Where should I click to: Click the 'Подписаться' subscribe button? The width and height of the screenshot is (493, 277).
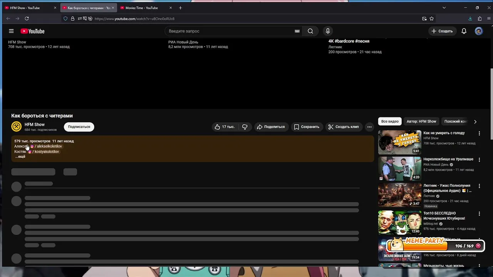[79, 127]
